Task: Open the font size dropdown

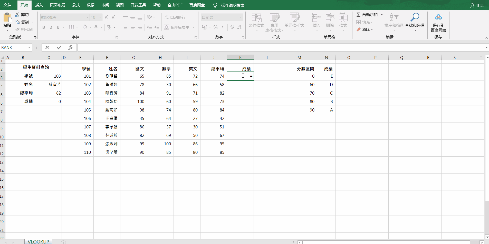Action: point(100,17)
